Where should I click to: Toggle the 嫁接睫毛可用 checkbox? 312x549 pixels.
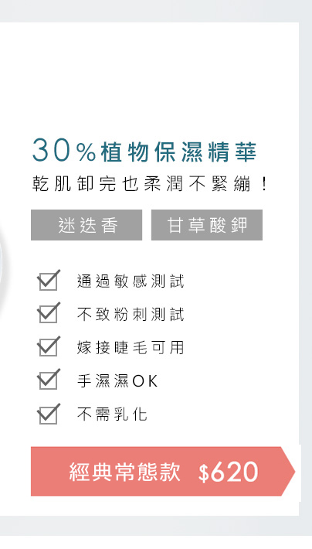click(49, 346)
